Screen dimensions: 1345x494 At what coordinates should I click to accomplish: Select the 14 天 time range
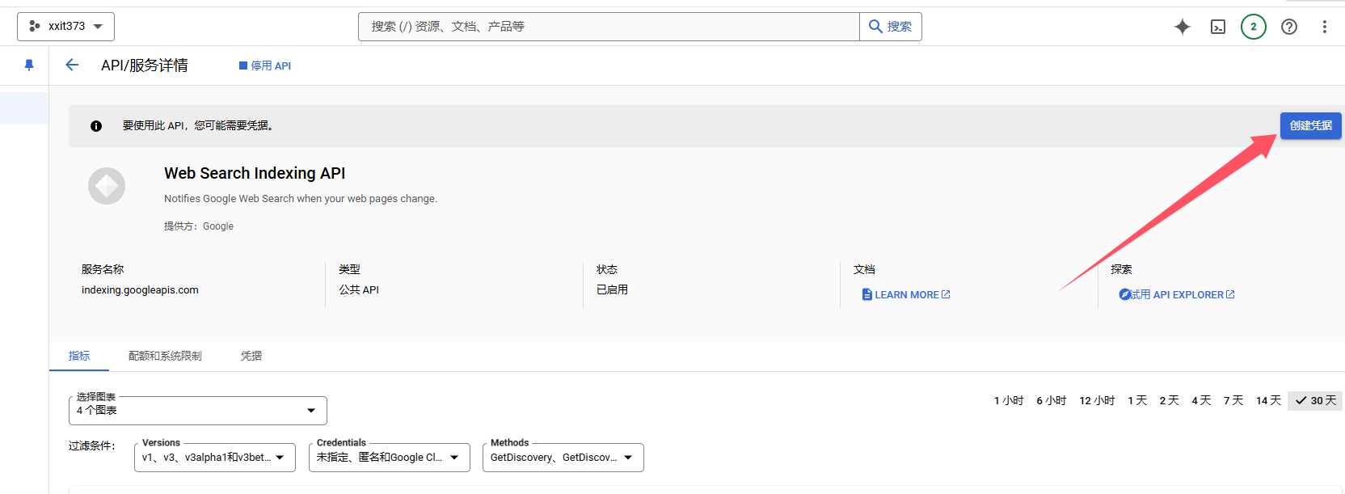[1268, 400]
